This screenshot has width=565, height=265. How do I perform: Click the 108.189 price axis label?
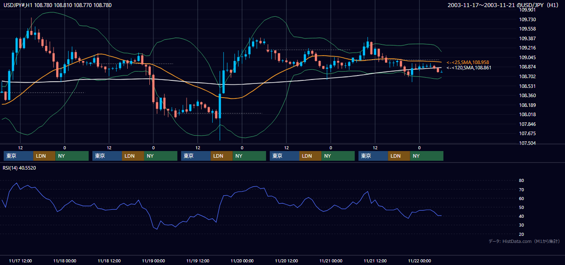click(x=527, y=105)
